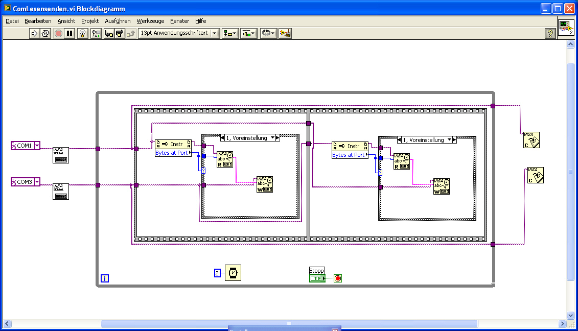Click the COM3 VISA resource control
Image resolution: width=578 pixels, height=331 pixels.
point(26,182)
